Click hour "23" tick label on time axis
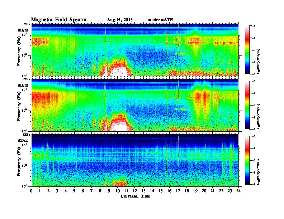This screenshot has height=219, width=284. point(229,191)
